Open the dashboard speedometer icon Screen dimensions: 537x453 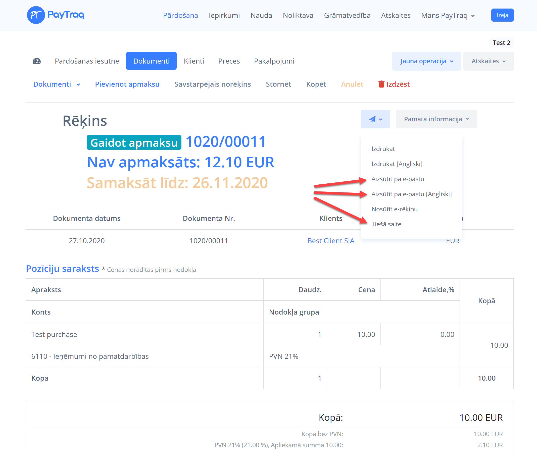[37, 61]
